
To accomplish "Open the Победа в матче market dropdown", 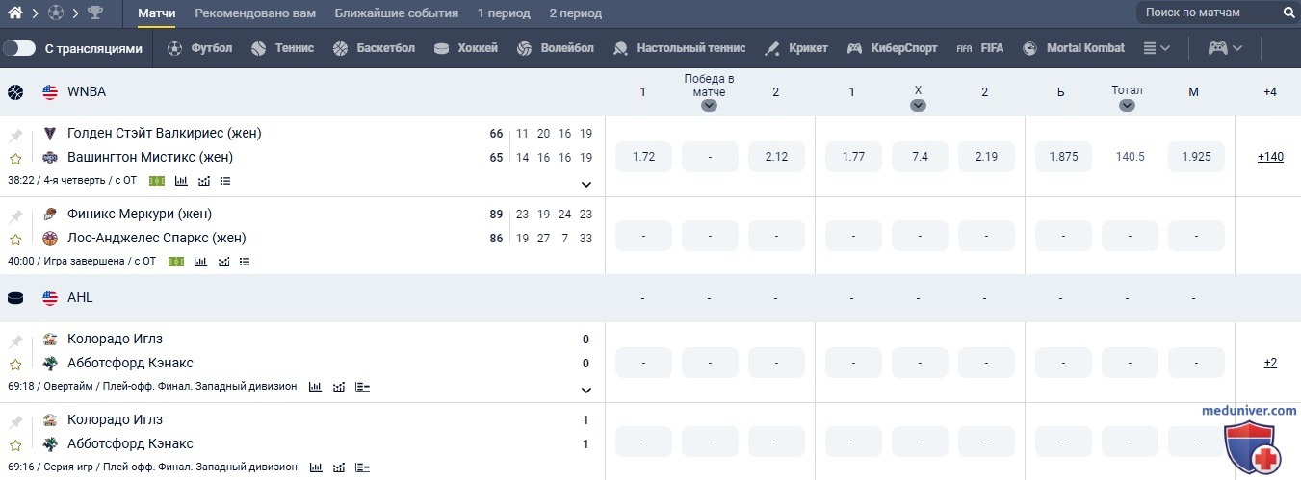I will point(710,106).
